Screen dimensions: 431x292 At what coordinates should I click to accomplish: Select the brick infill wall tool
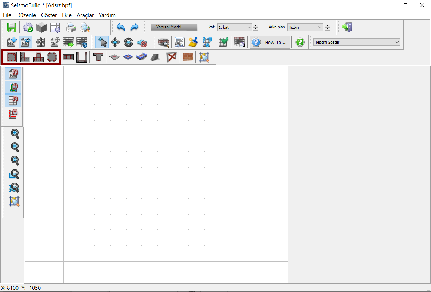click(x=187, y=57)
